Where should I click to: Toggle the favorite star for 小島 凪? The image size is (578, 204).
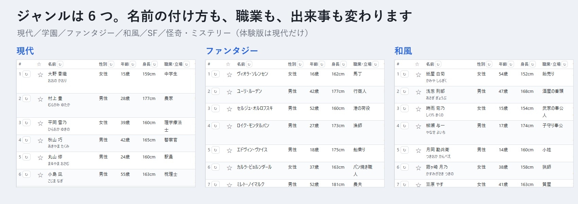40,175
